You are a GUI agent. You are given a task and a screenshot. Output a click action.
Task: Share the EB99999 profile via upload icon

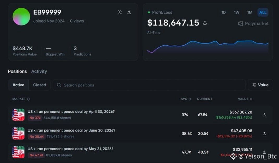(129, 12)
